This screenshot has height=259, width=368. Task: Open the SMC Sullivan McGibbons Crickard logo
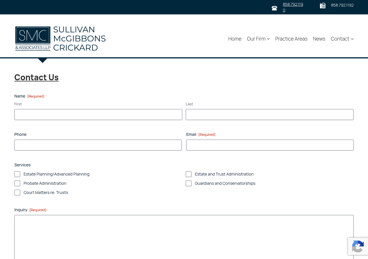tap(60, 39)
